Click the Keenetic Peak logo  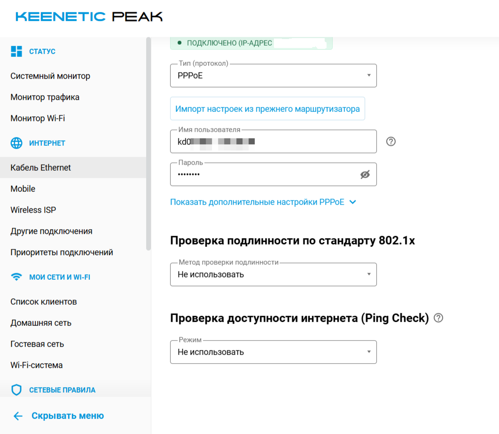click(x=89, y=16)
